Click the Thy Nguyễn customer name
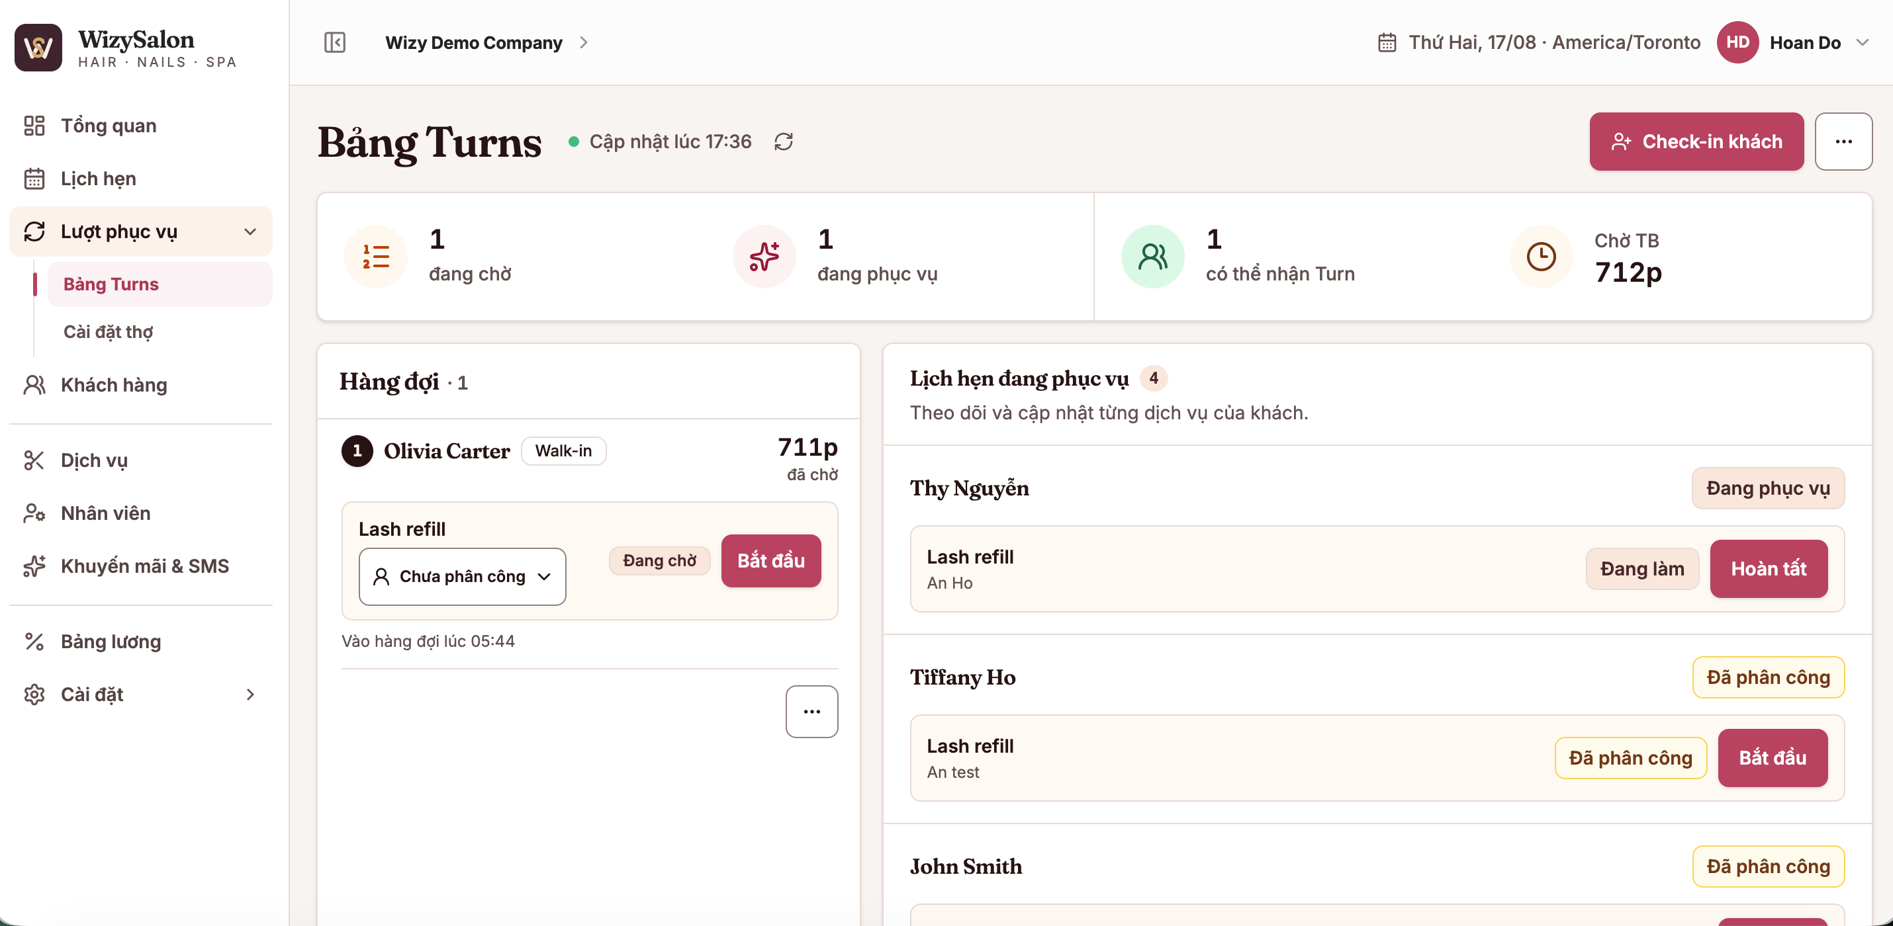The height and width of the screenshot is (926, 1893). (969, 488)
